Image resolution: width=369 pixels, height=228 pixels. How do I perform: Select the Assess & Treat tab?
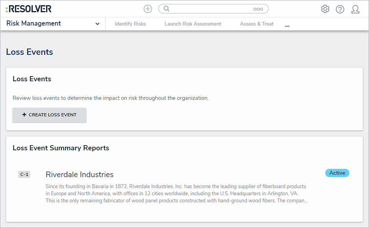click(x=257, y=24)
